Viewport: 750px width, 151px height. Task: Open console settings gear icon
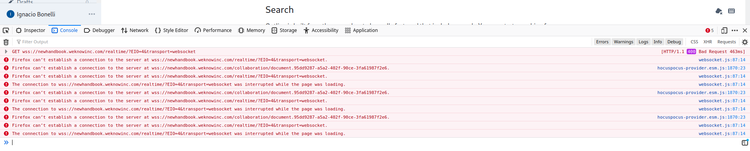point(745,42)
